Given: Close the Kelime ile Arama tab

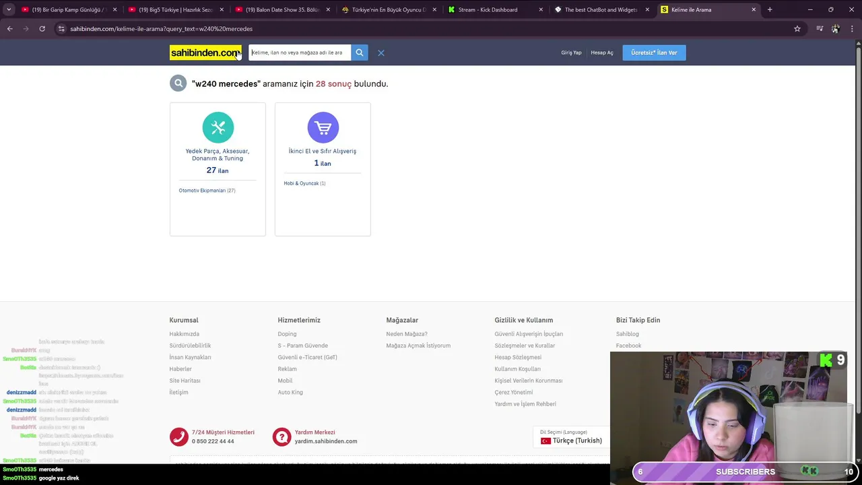Looking at the screenshot, I should pos(754,9).
